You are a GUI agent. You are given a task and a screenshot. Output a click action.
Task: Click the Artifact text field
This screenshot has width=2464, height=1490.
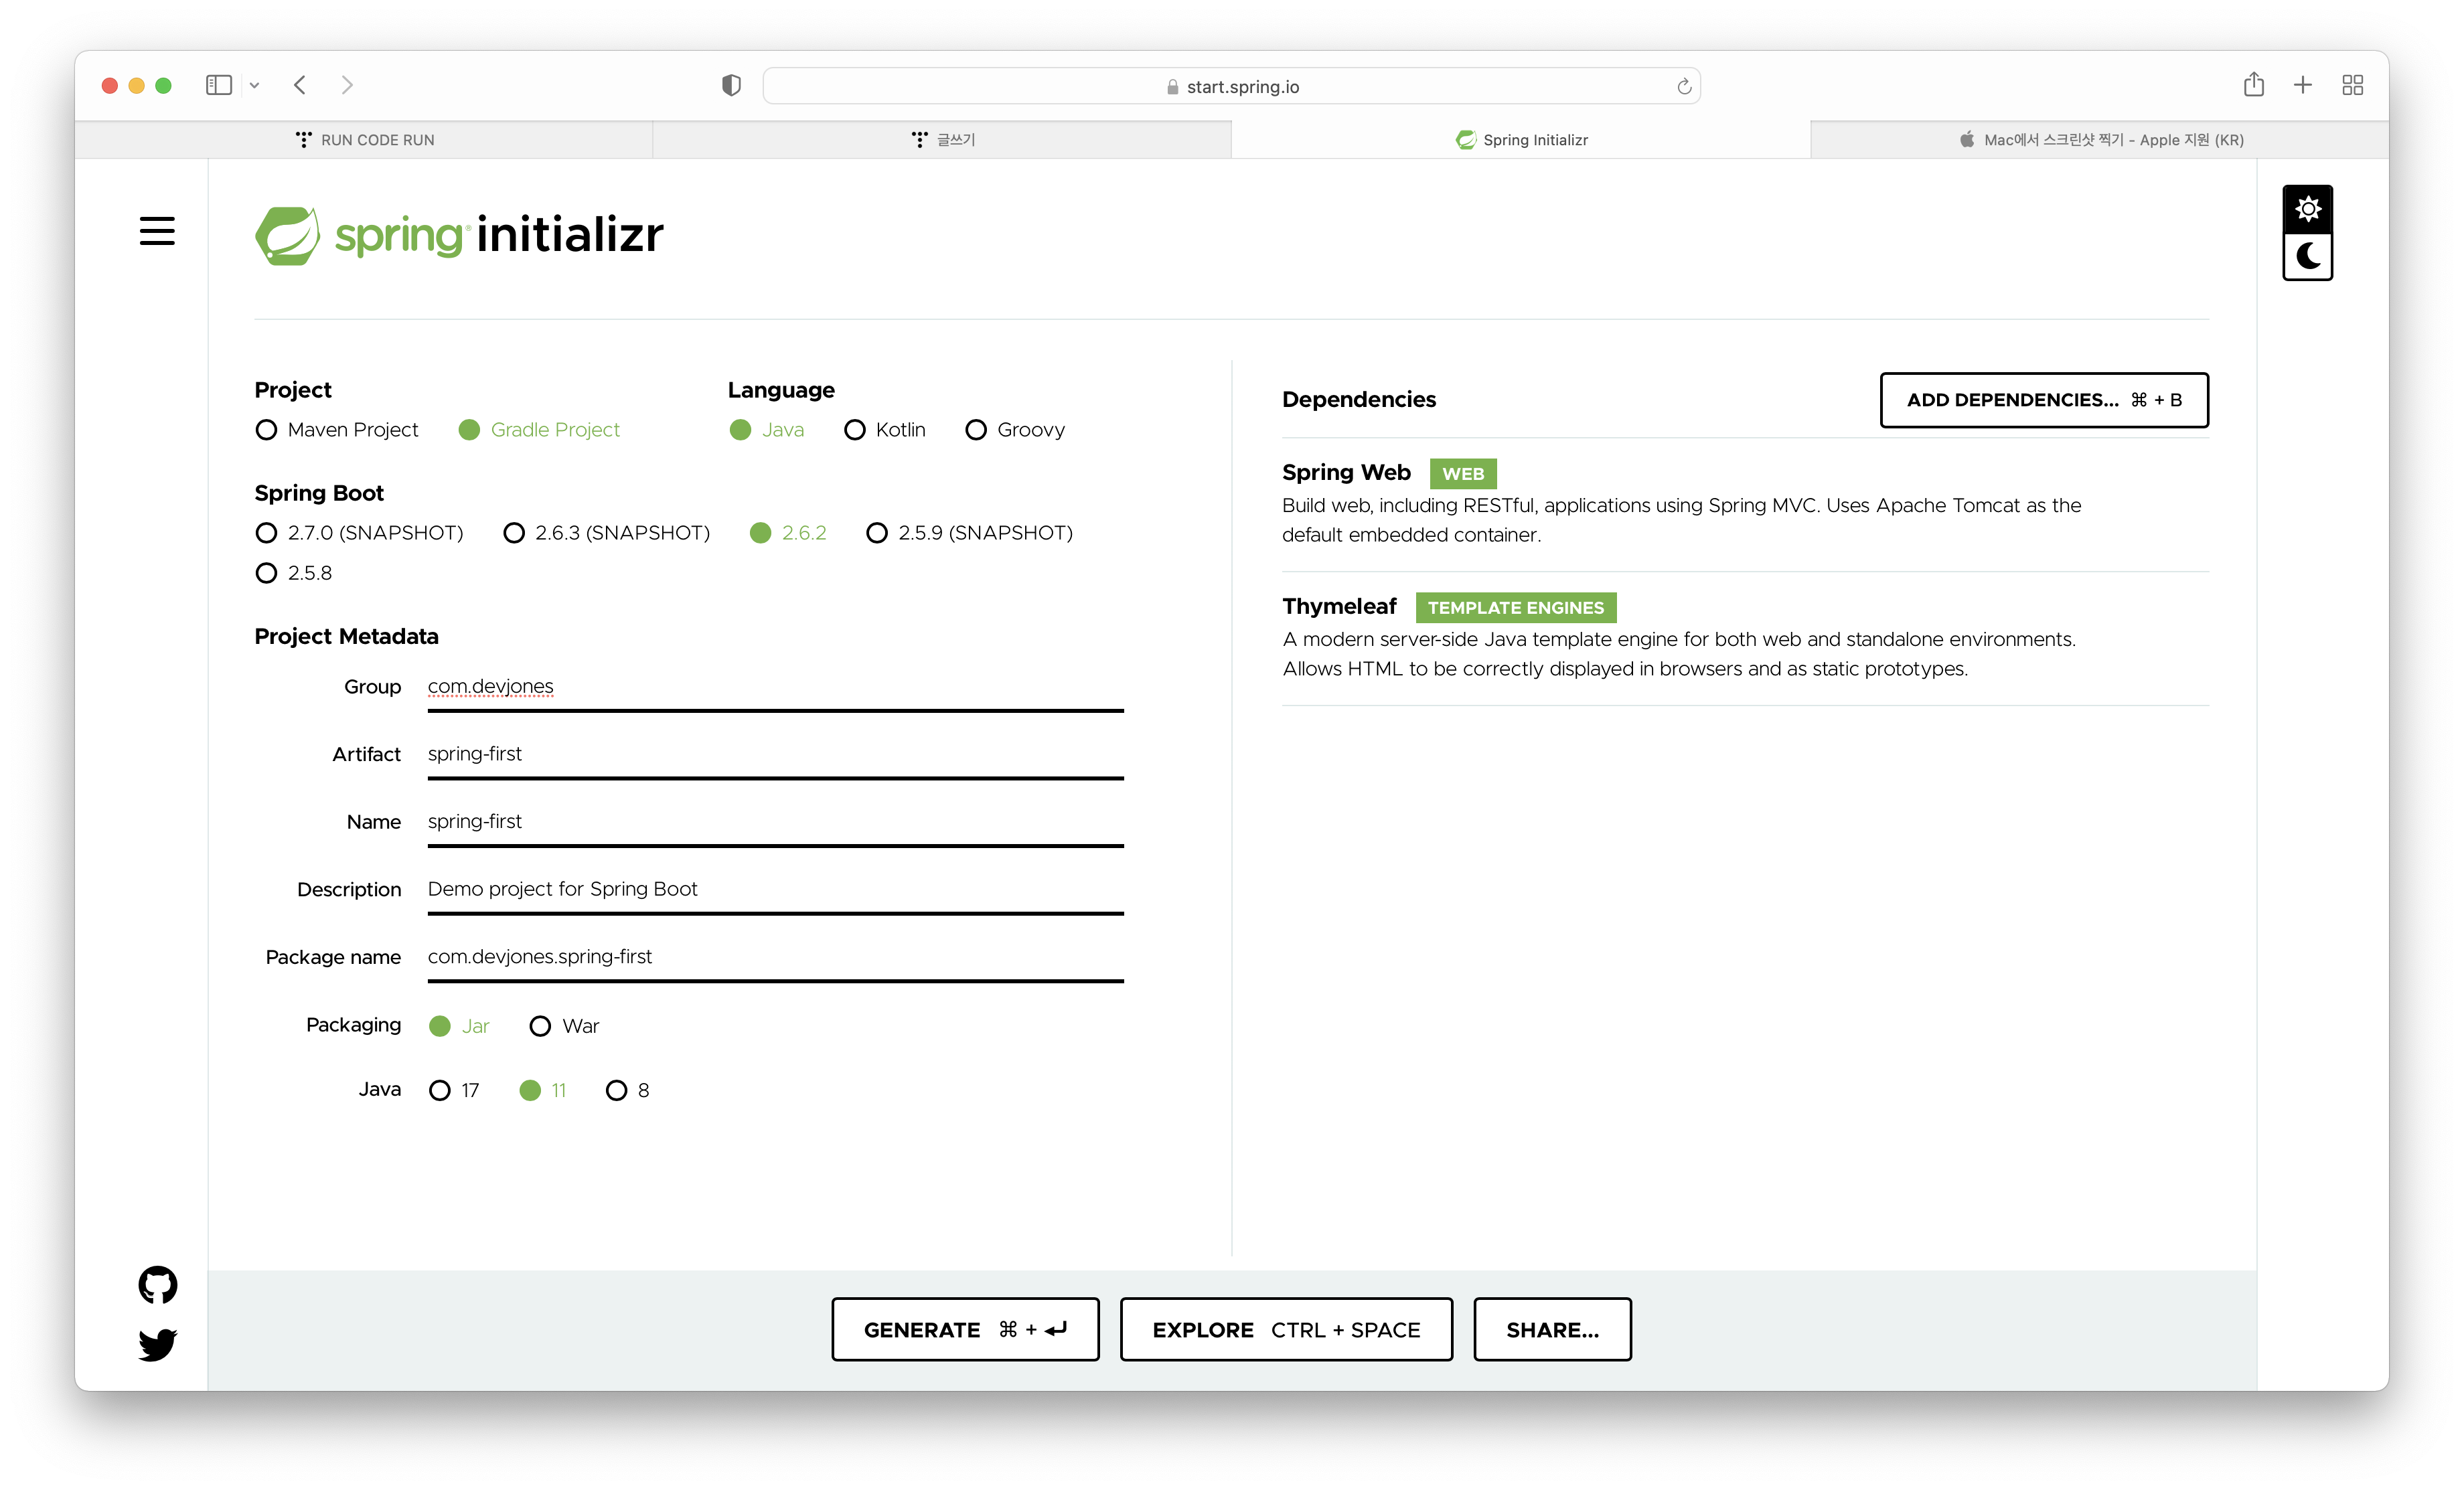pos(775,754)
